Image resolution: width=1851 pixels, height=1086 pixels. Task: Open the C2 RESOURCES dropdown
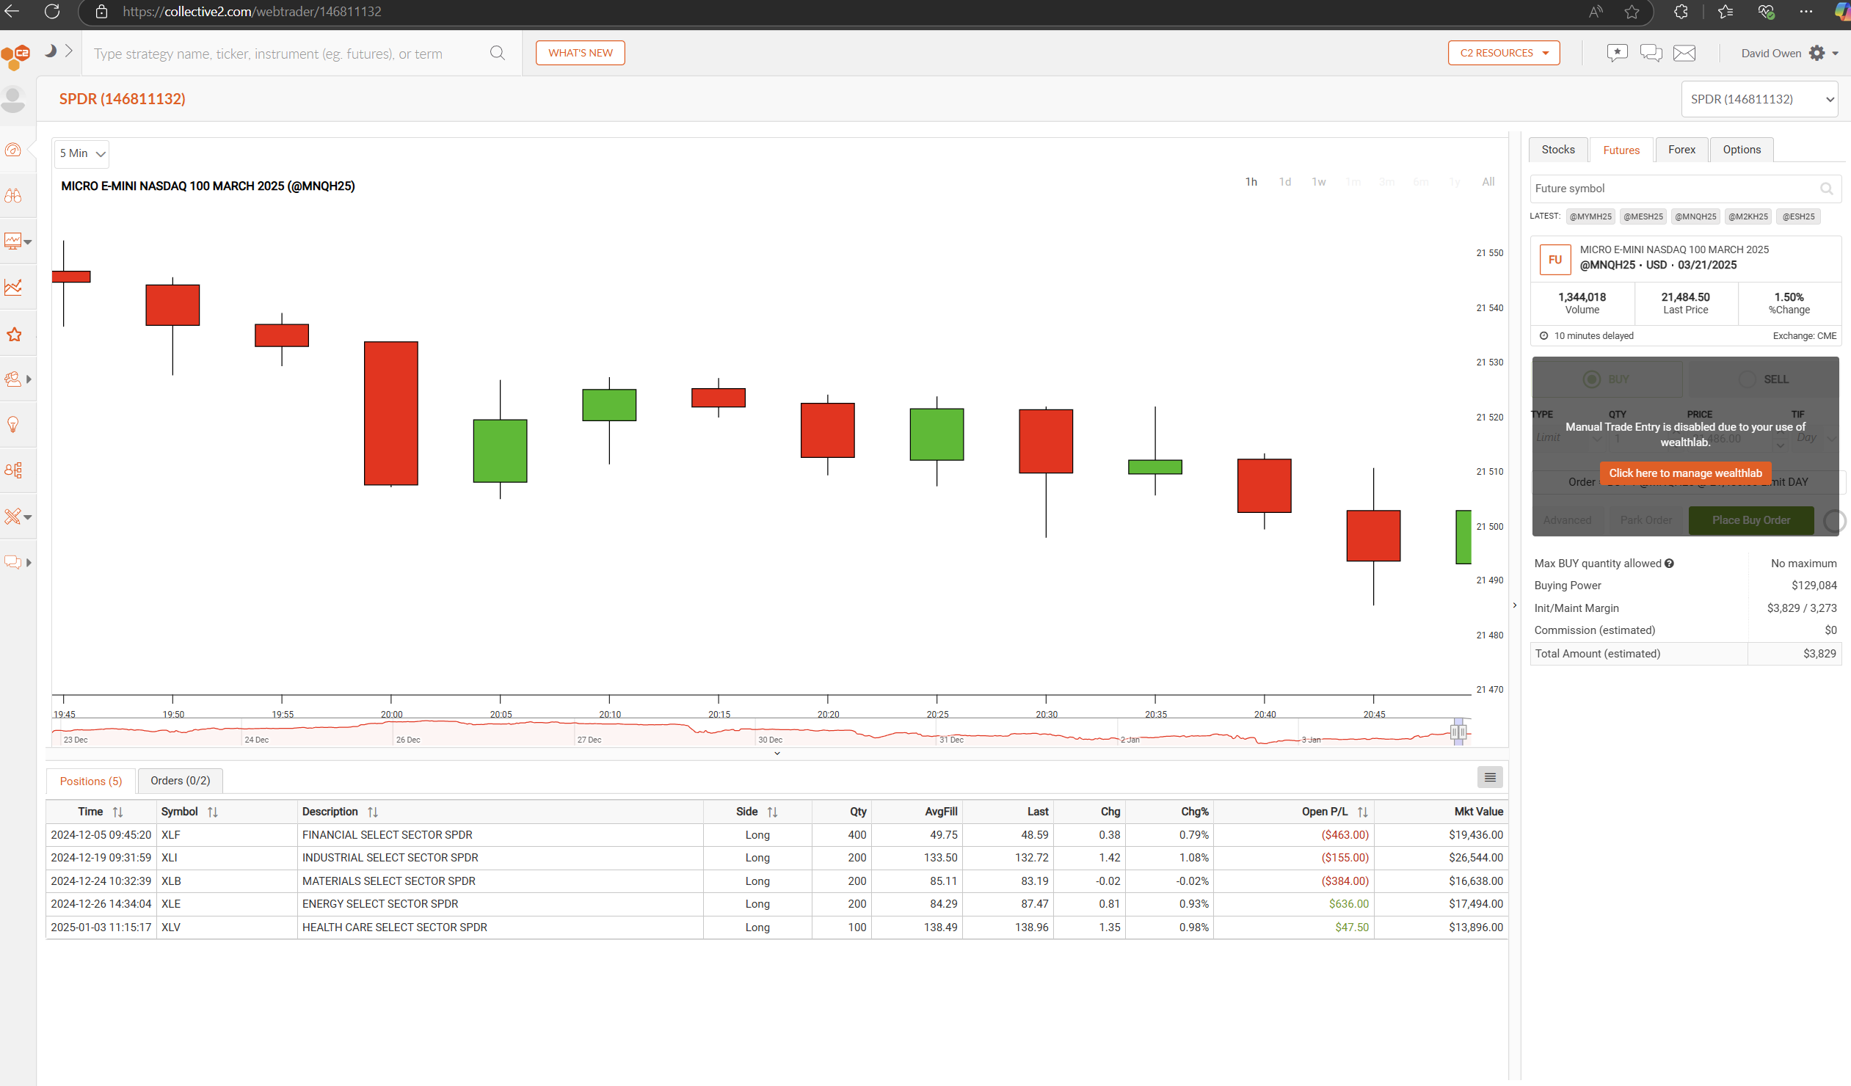[x=1503, y=53]
